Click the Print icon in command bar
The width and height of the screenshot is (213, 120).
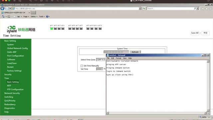coord(19,16)
